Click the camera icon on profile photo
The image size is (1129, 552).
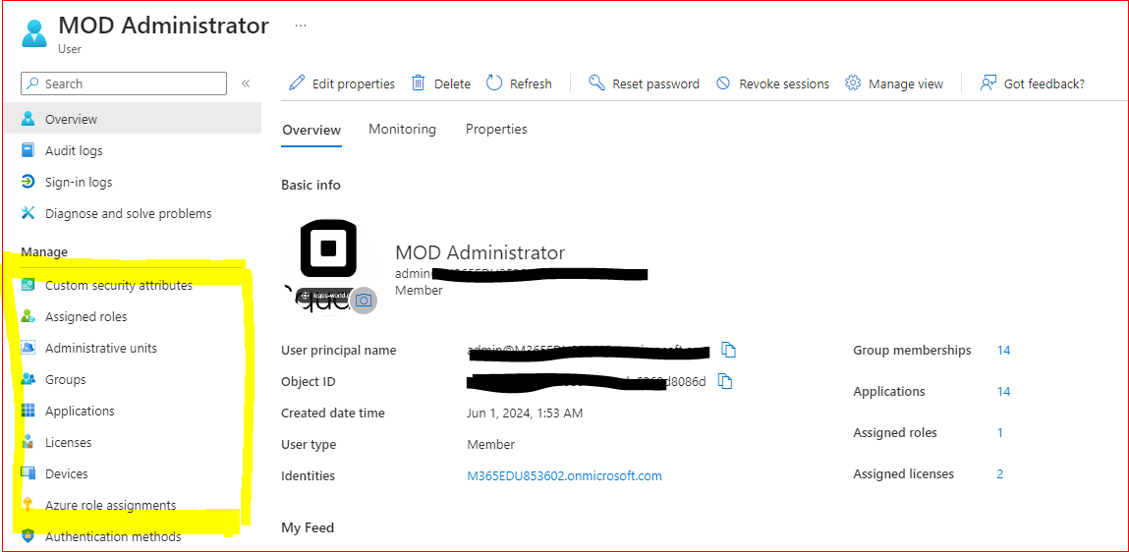pyautogui.click(x=364, y=301)
